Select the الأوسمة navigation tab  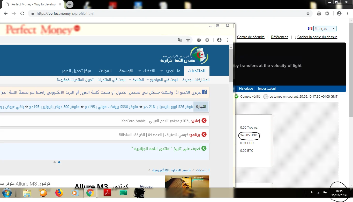pyautogui.click(x=126, y=71)
